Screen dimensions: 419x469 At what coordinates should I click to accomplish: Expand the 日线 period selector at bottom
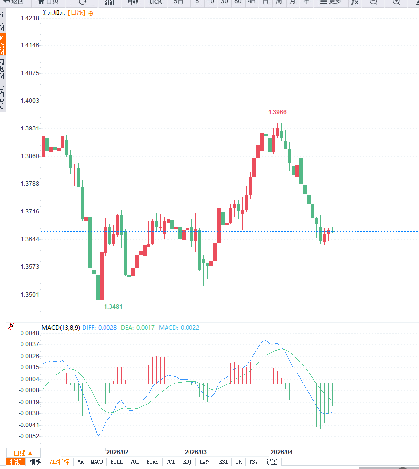[x=22, y=453]
